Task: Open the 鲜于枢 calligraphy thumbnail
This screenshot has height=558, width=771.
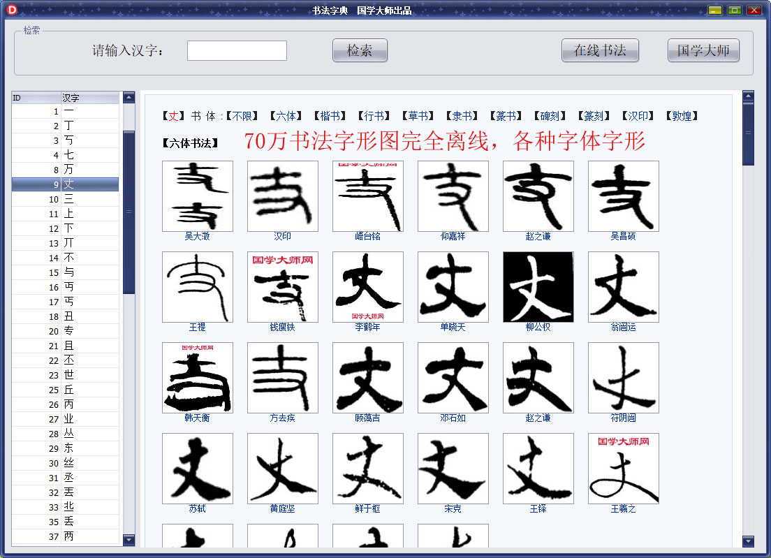Action: [x=368, y=469]
